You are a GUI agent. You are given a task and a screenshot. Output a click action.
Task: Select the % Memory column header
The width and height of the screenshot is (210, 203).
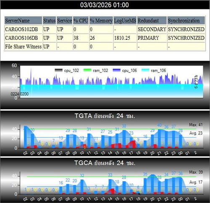[101, 21]
